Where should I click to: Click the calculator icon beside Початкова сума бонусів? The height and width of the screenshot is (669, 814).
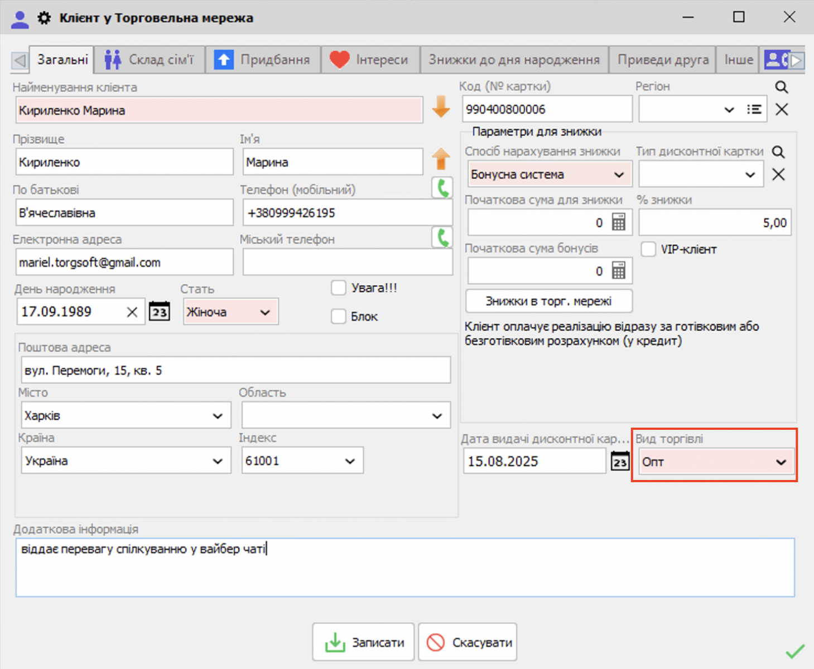point(618,270)
